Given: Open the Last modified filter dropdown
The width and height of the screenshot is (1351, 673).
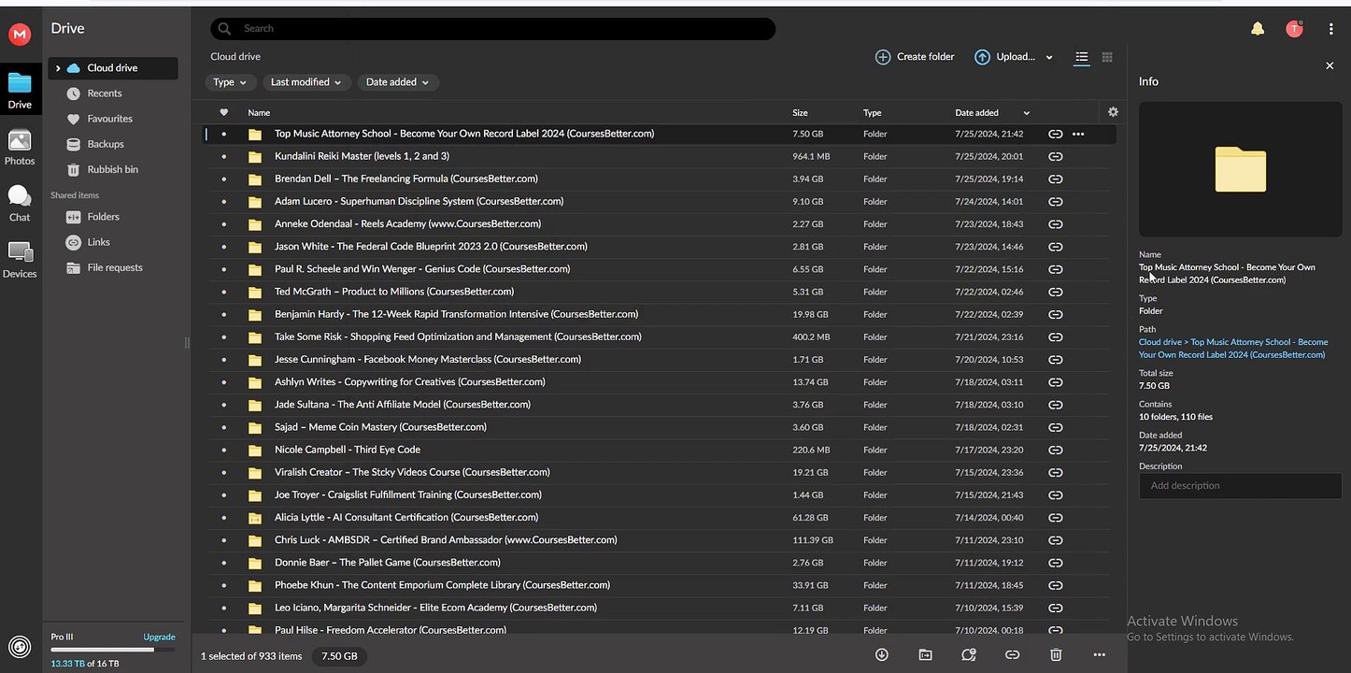Looking at the screenshot, I should point(307,82).
